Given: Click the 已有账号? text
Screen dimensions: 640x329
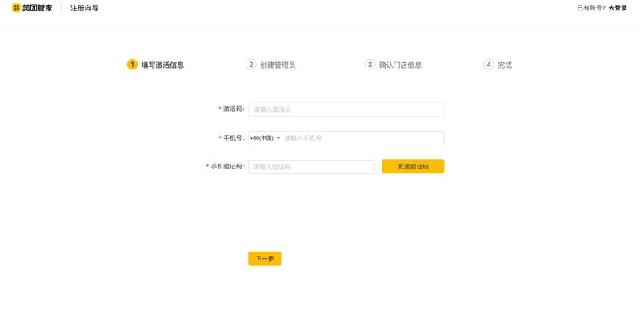Looking at the screenshot, I should 591,8.
